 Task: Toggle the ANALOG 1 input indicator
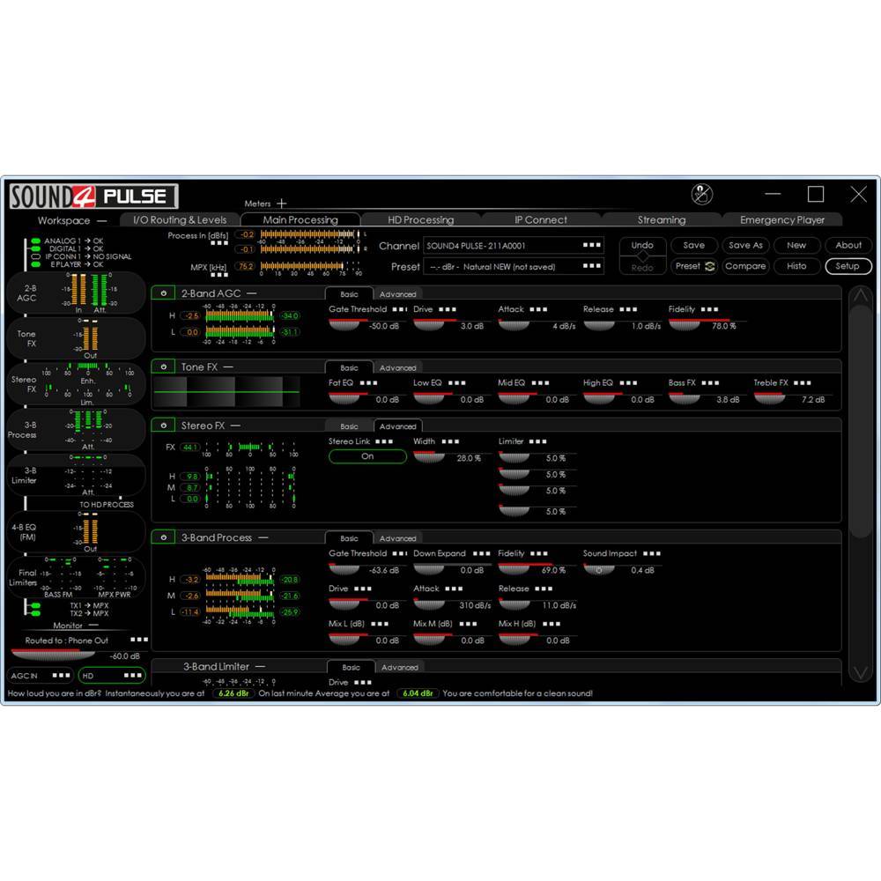pos(36,241)
